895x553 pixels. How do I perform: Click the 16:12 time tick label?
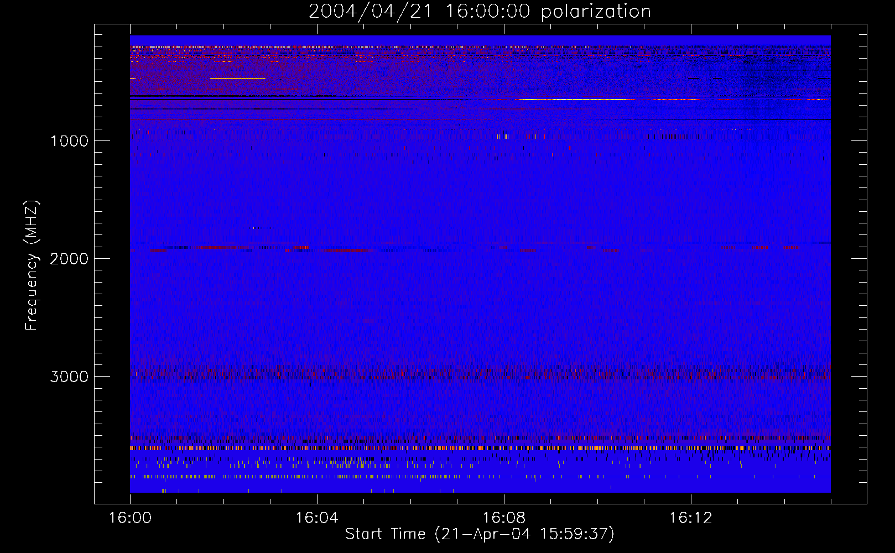click(x=690, y=518)
